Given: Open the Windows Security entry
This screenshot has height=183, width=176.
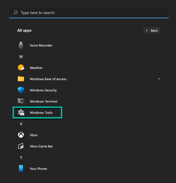Looking at the screenshot, I should [x=43, y=90].
